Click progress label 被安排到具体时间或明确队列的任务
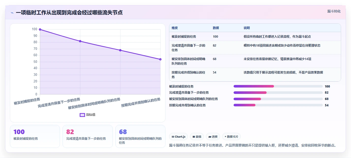 193,99
